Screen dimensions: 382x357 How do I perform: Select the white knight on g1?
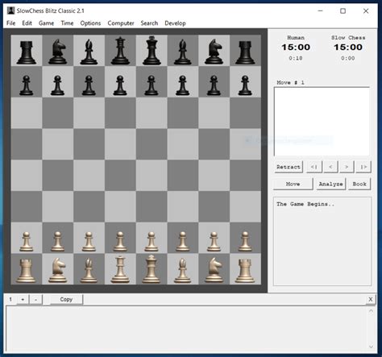click(x=214, y=270)
